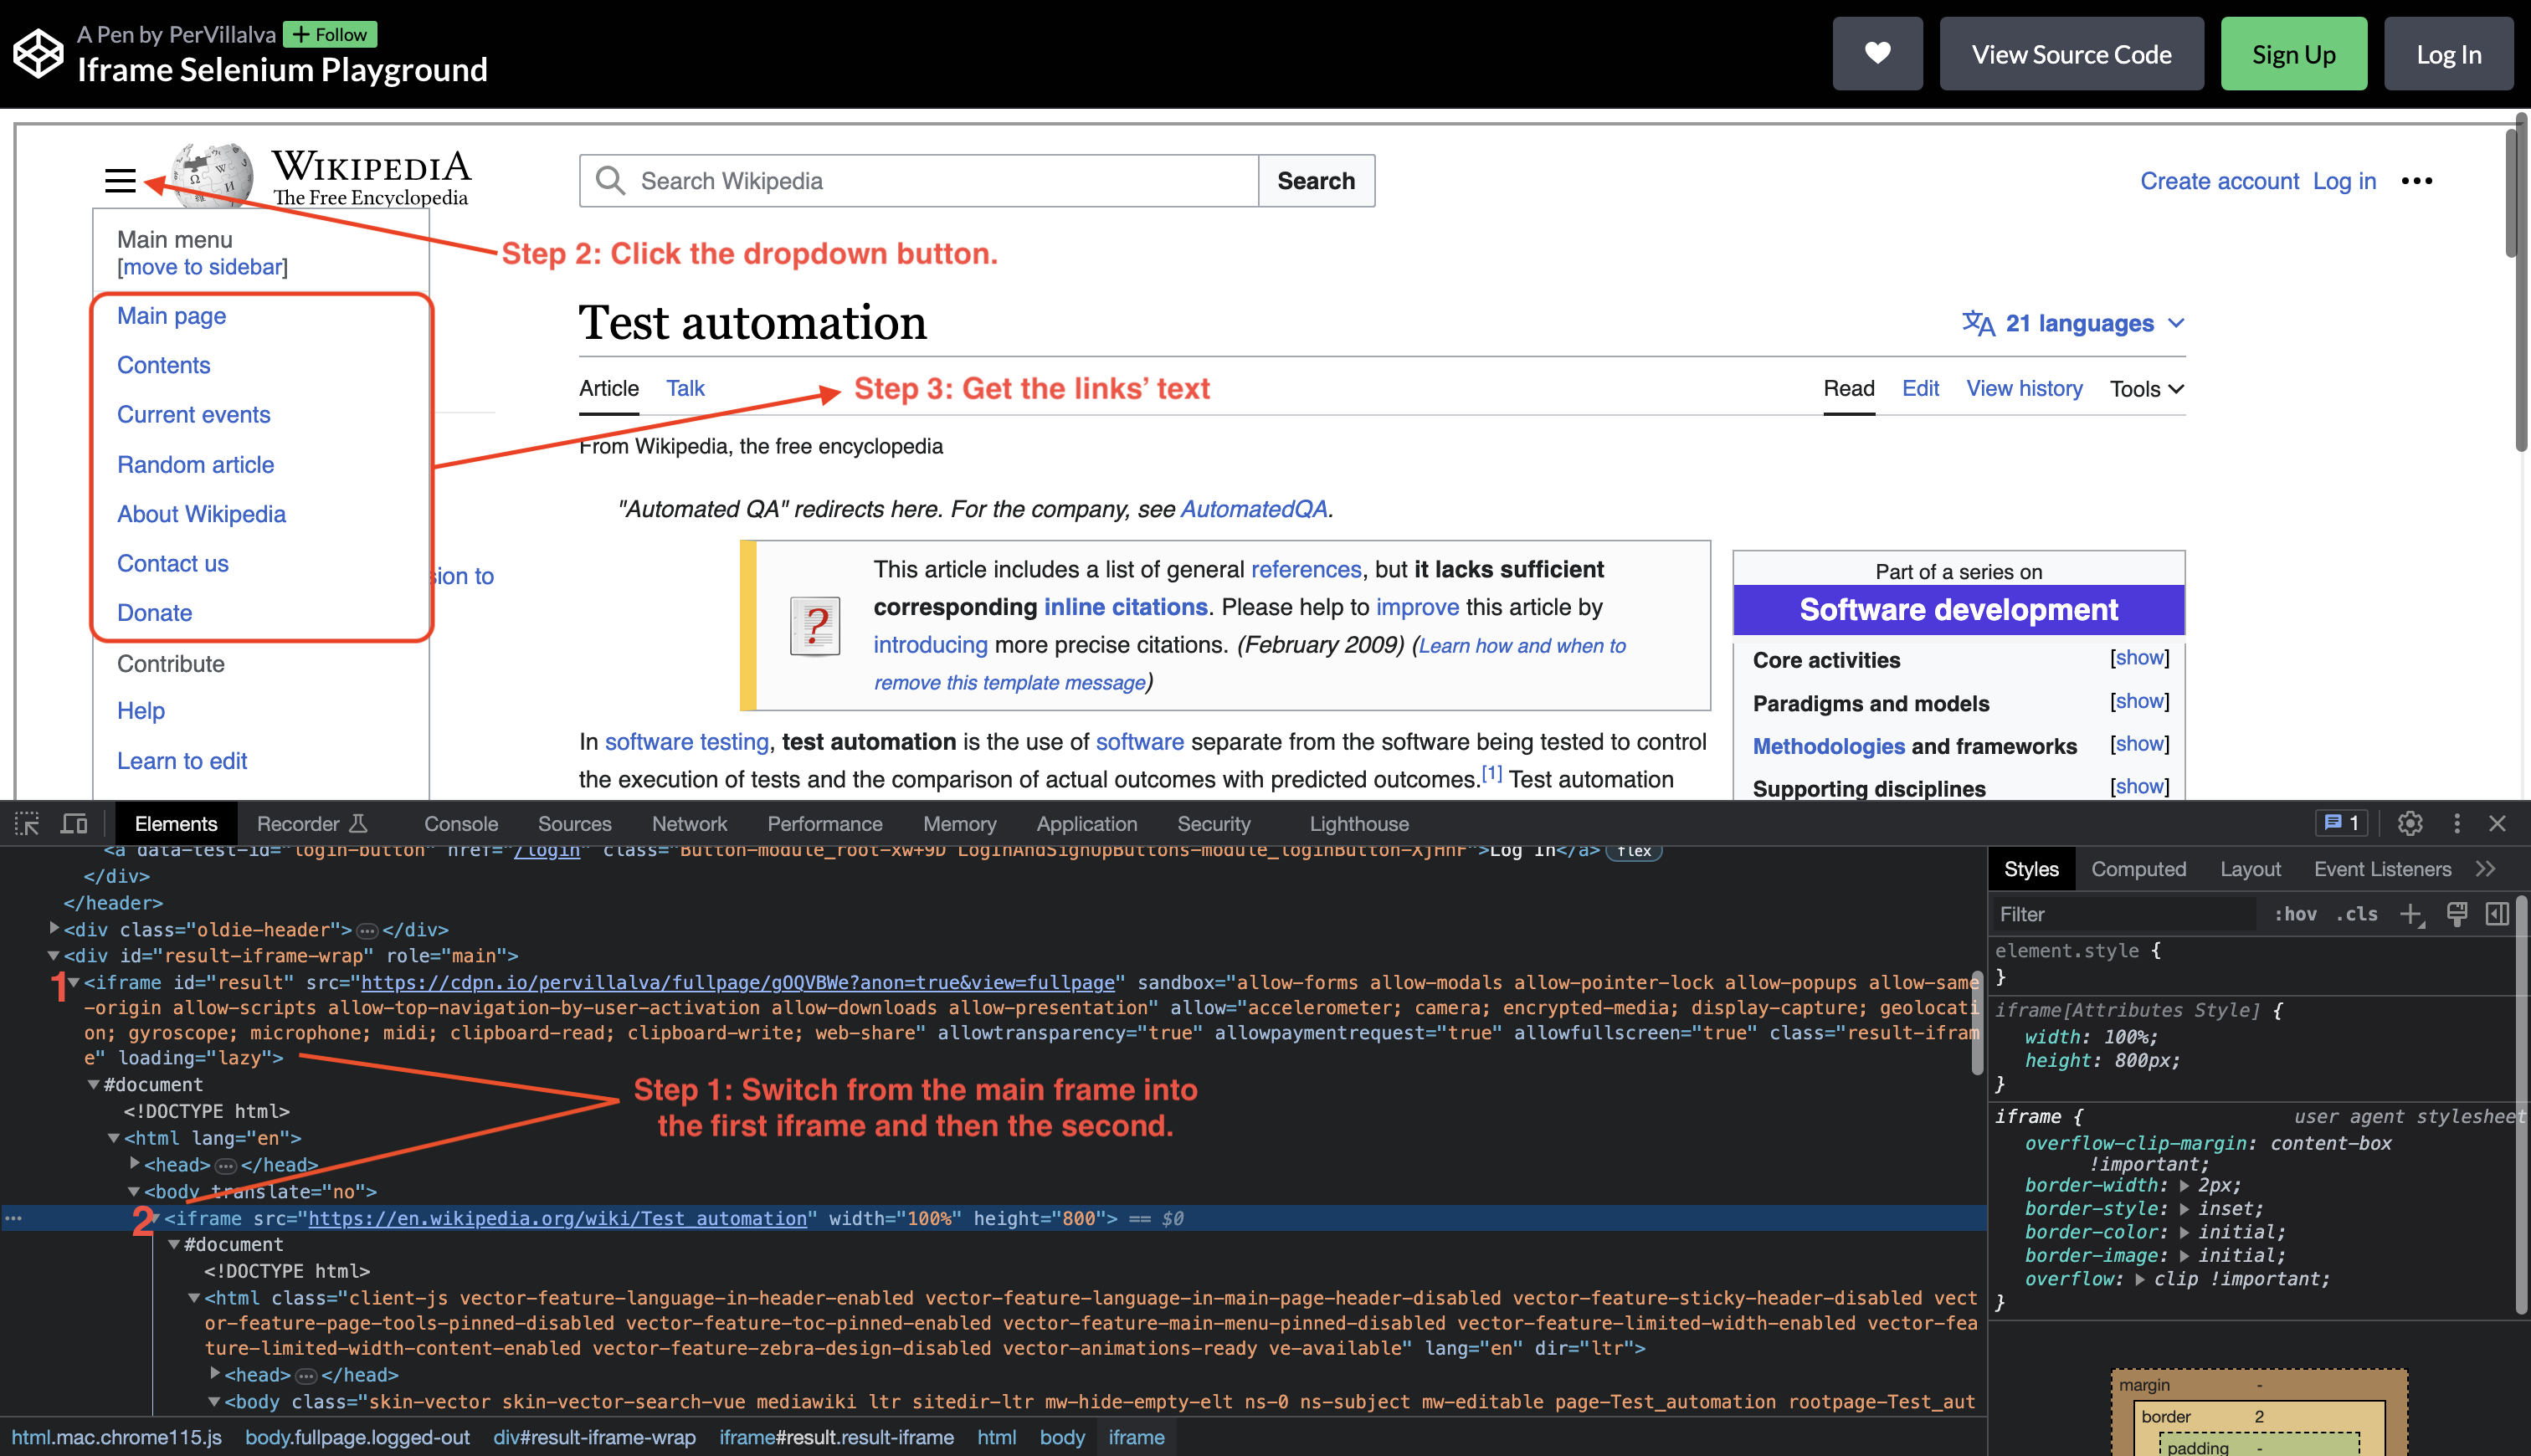The image size is (2531, 1456).
Task: Open the DevTools three-dot customize menu
Action: click(2457, 823)
